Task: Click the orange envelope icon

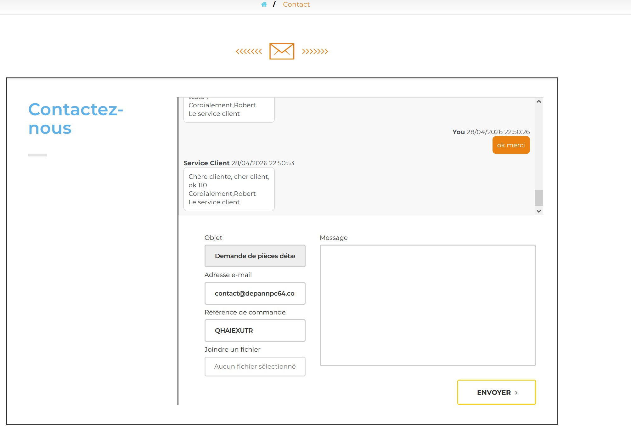Action: (x=282, y=51)
